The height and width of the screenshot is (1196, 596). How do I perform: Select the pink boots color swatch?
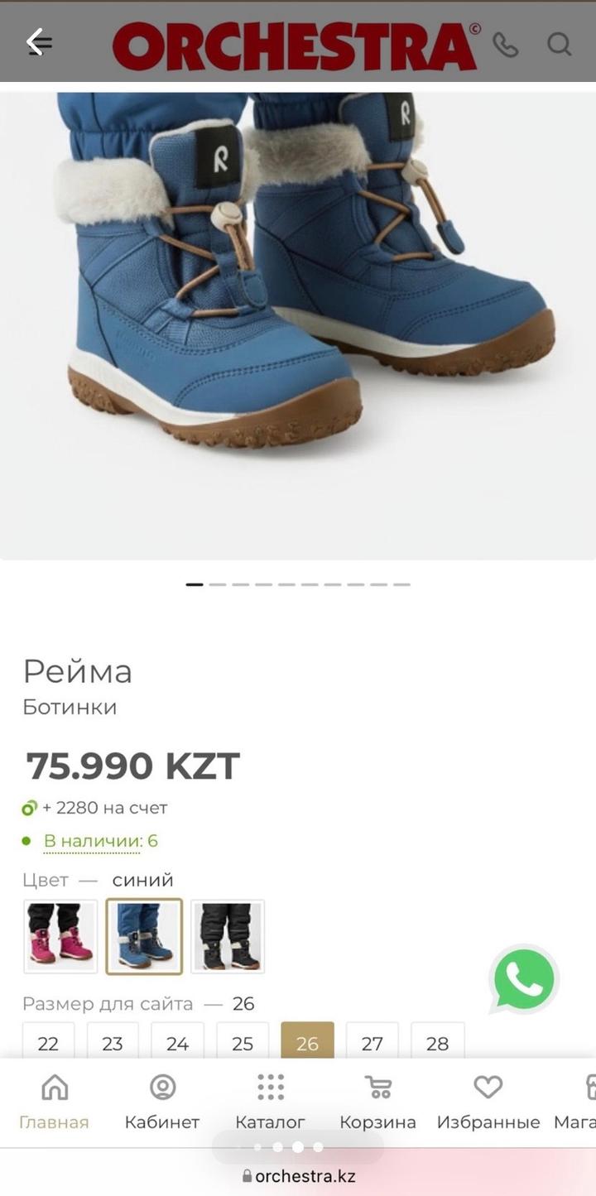pos(60,936)
